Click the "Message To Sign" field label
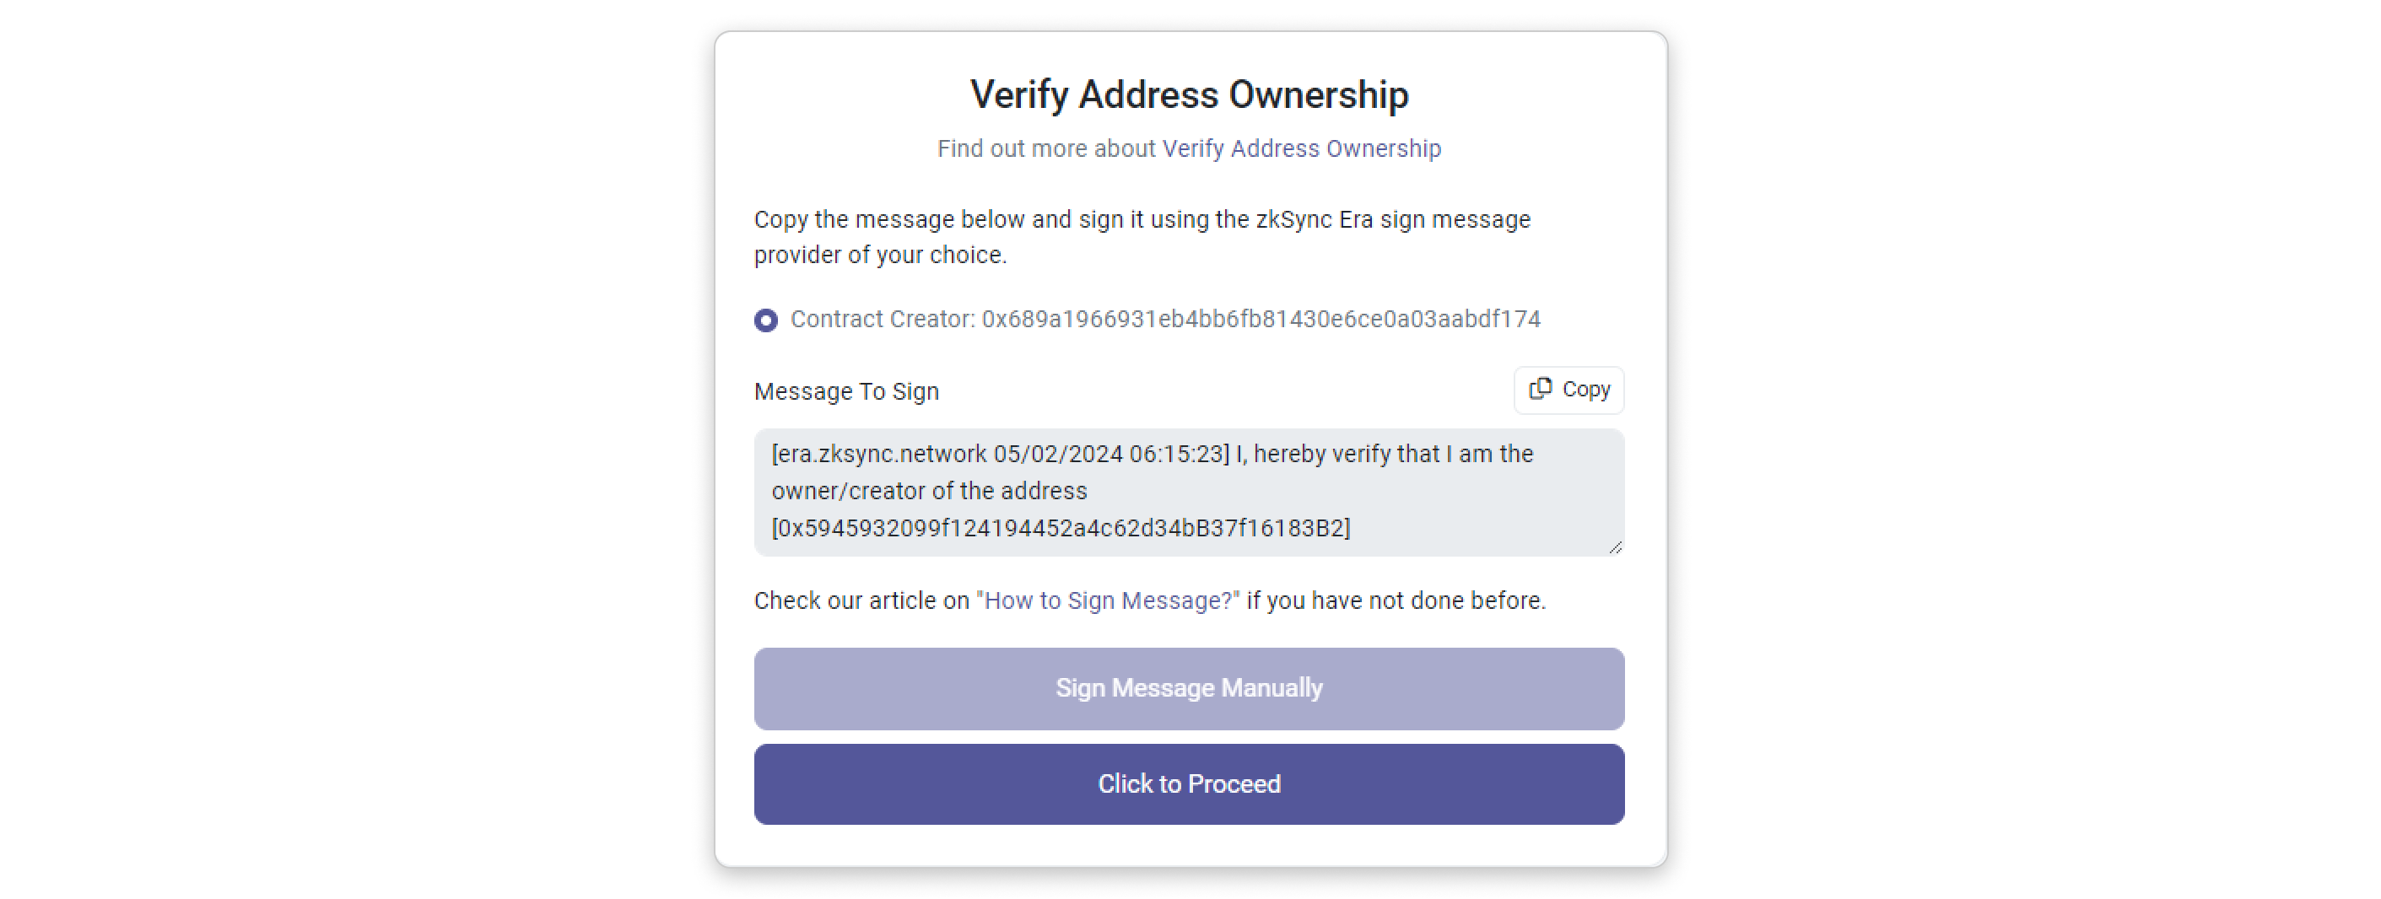This screenshot has width=2381, height=899. [845, 392]
